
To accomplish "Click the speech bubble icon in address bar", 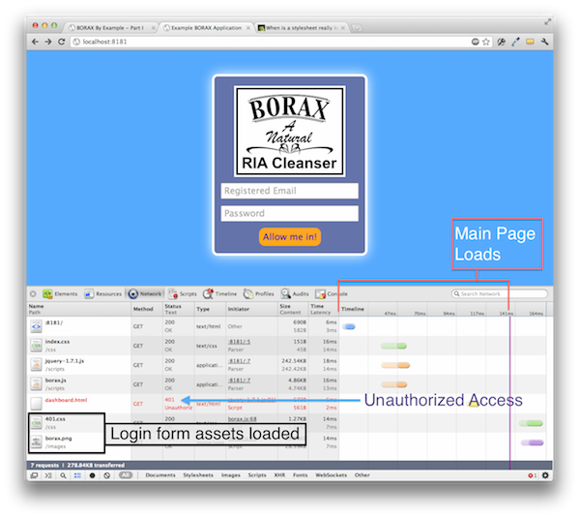I will [x=476, y=42].
